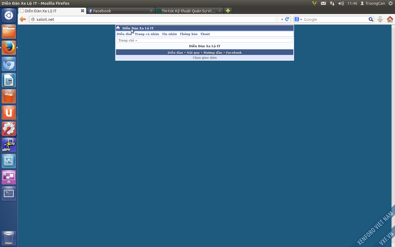Open Hướng dẫn guide link
Screen dimensions: 395x247
pyautogui.click(x=213, y=53)
